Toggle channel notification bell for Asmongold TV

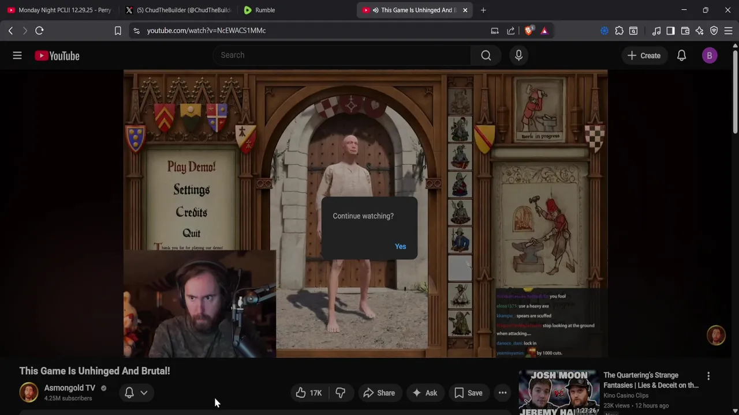129,393
